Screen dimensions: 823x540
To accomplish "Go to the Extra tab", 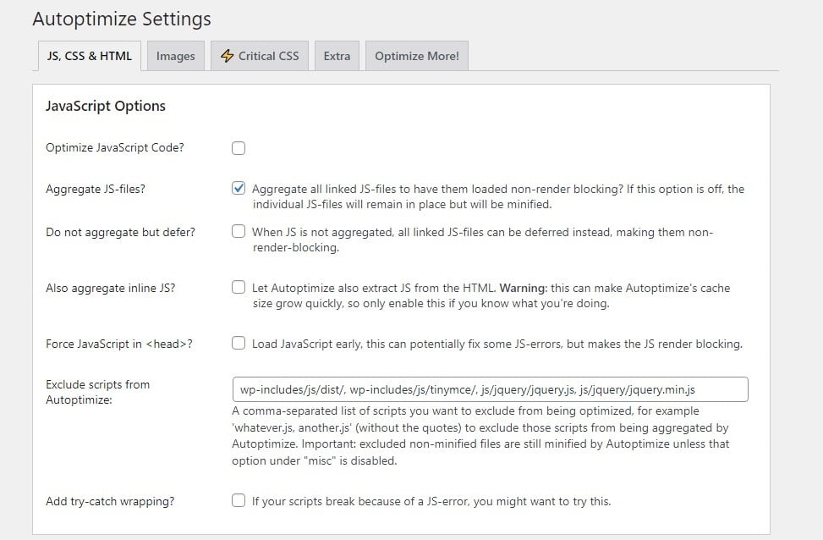I will coord(336,55).
